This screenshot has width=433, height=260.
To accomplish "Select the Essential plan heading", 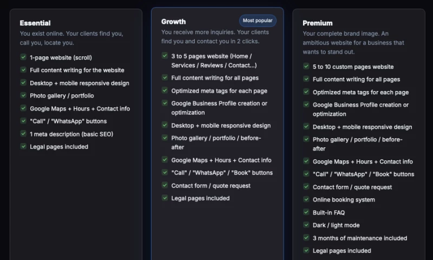I will coord(35,23).
